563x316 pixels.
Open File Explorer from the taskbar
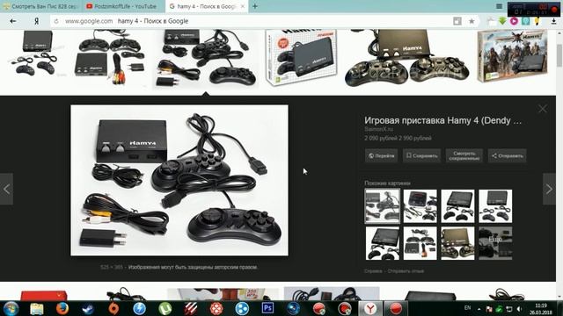(x=37, y=308)
